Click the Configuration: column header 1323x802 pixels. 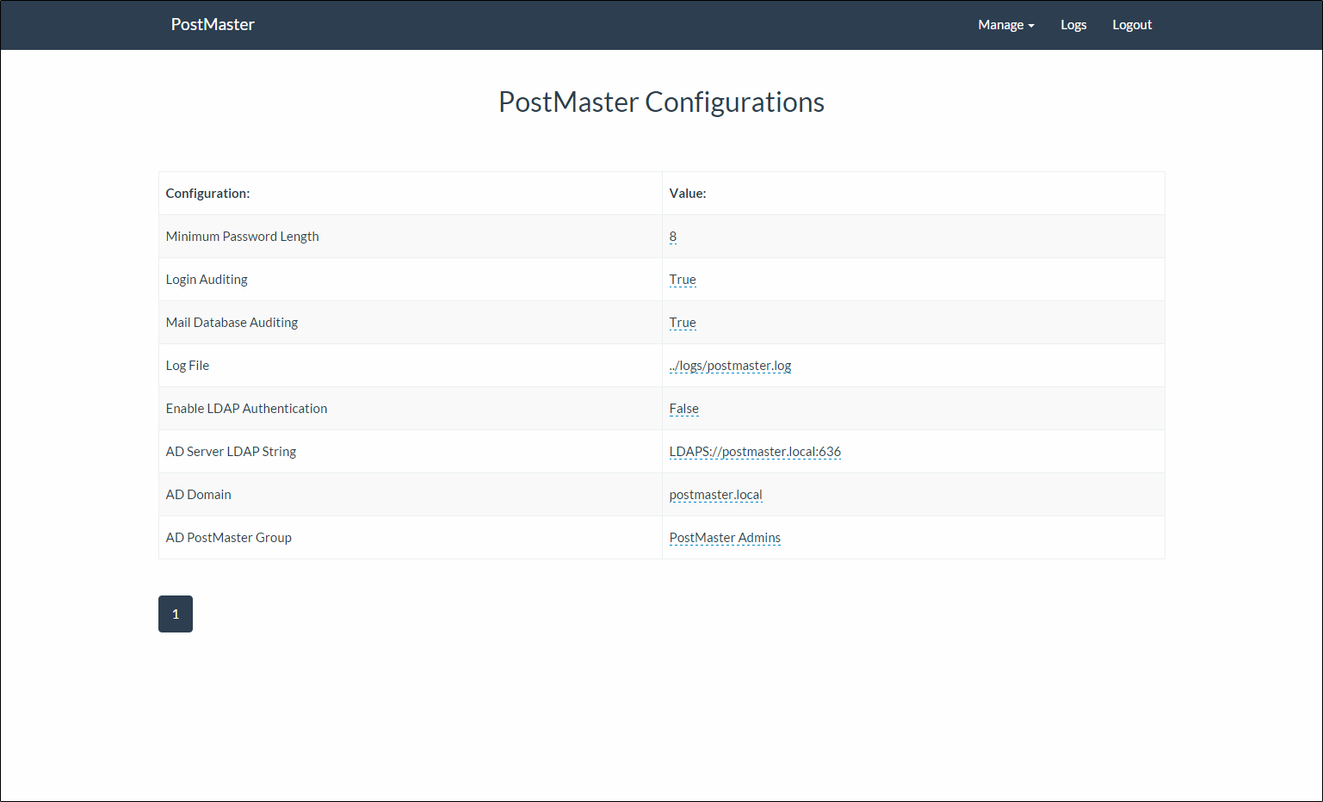207,194
